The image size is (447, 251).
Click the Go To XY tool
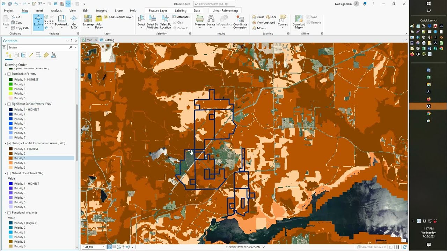(x=74, y=22)
